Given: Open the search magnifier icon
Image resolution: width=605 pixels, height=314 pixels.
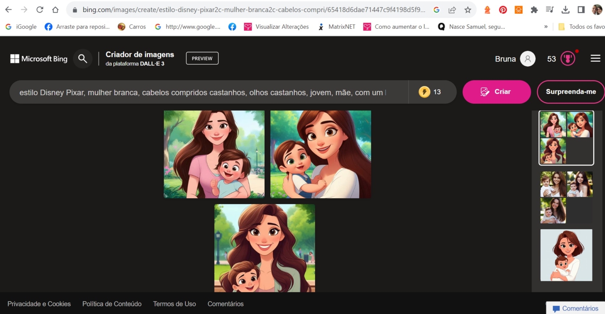Looking at the screenshot, I should click(x=83, y=59).
